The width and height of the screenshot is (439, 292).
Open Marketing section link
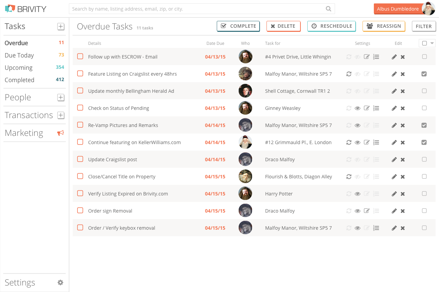coord(24,133)
